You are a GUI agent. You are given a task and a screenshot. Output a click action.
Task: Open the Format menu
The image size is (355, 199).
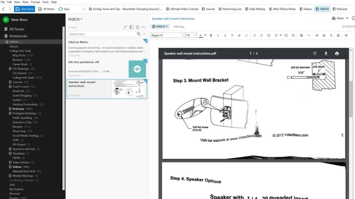coord(35,2)
